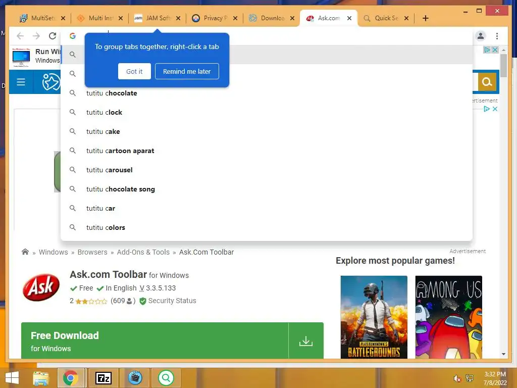This screenshot has width=517, height=388.
Task: Click the page scrollbar down arrow
Action: coord(503,354)
